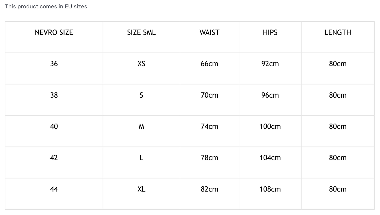Click the NEVRO SIZE column header
Screen dimensions: 380x215
pyautogui.click(x=54, y=32)
